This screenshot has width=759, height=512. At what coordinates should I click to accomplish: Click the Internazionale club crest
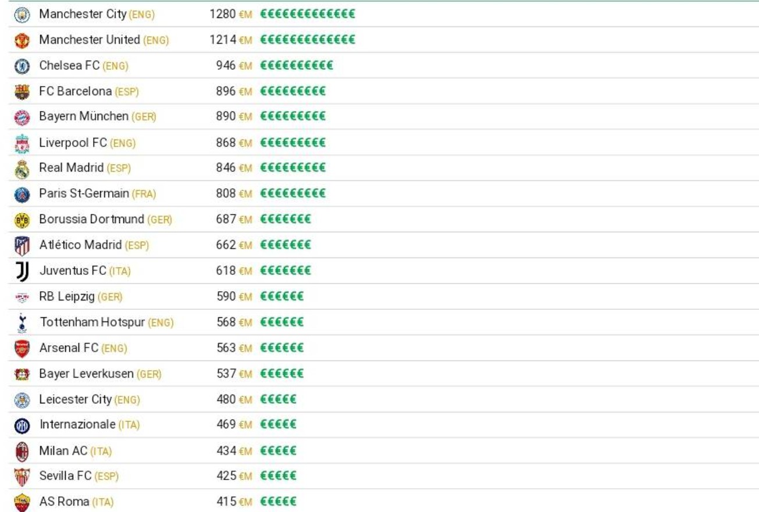click(x=22, y=426)
